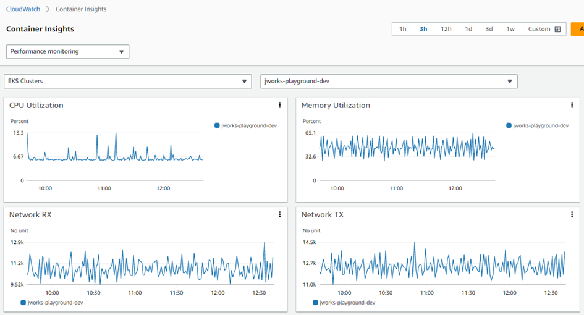Viewport: 584px width, 315px height.
Task: Open the Custom time range picker
Action: click(544, 29)
